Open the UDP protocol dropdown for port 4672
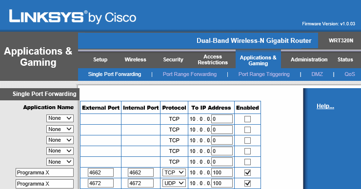This screenshot has width=361, height=189. [174, 183]
